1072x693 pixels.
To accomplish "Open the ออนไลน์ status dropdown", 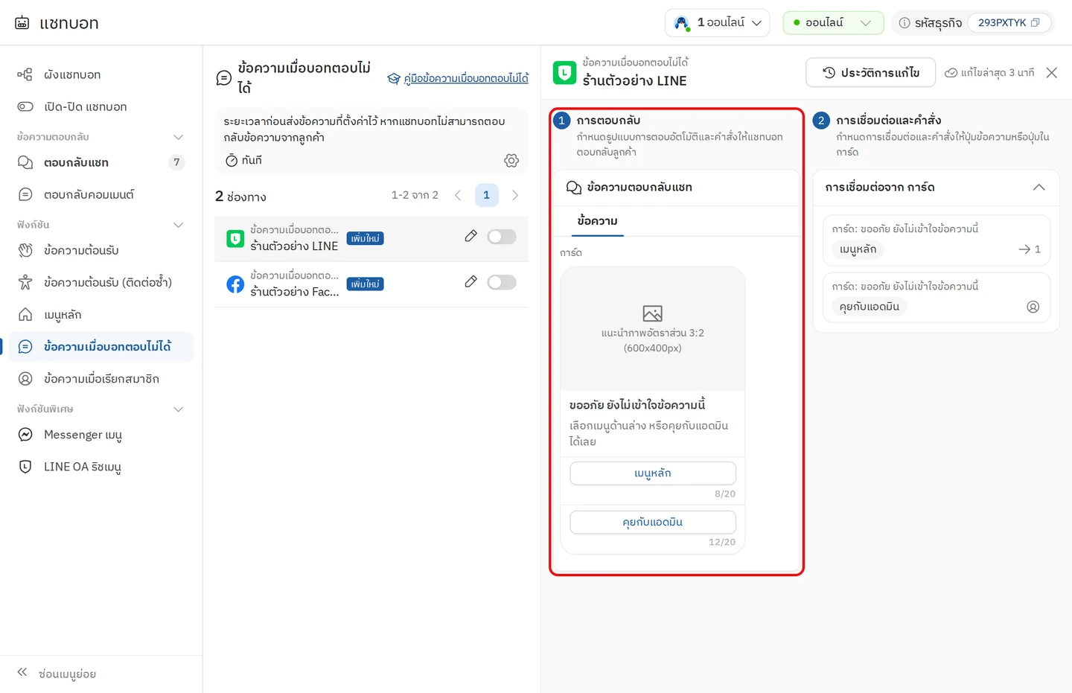I will (833, 23).
